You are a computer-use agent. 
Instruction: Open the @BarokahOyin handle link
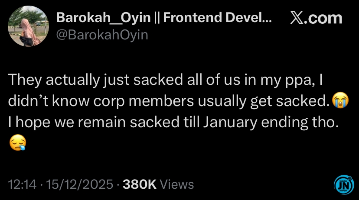coord(102,35)
